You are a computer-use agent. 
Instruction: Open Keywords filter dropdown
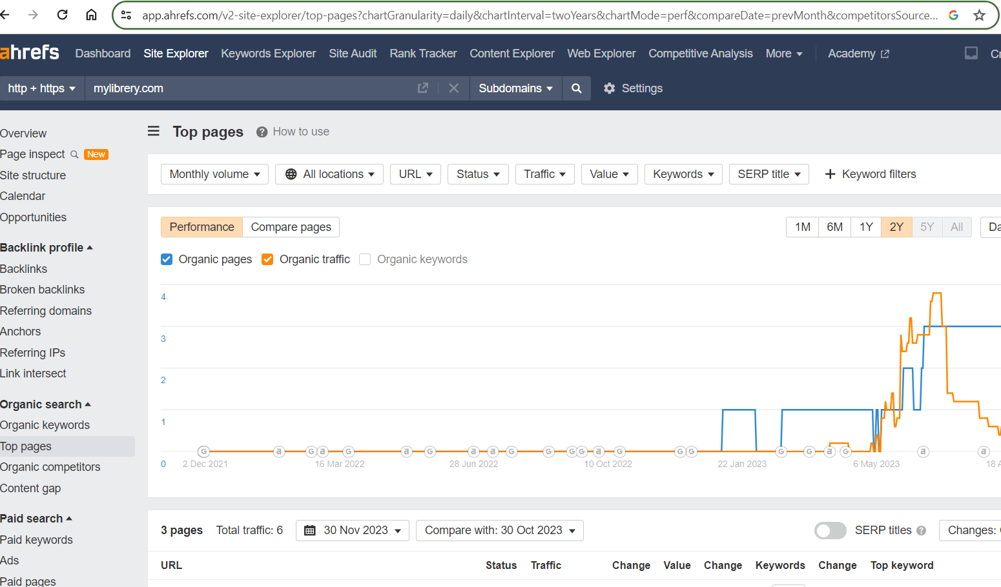tap(683, 174)
